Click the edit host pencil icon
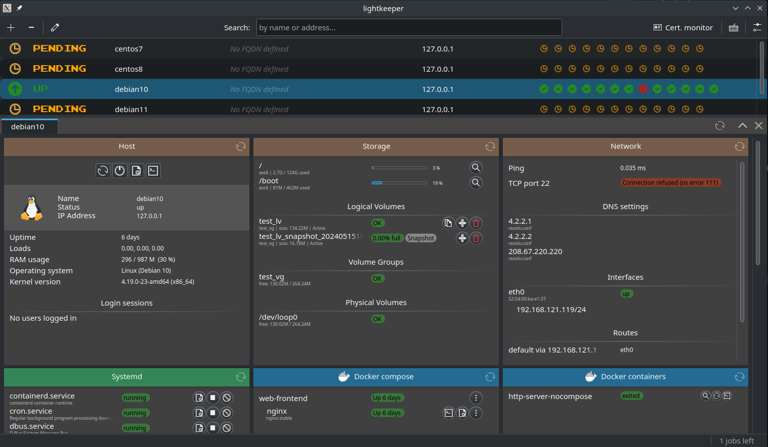This screenshot has height=447, width=768. click(55, 27)
